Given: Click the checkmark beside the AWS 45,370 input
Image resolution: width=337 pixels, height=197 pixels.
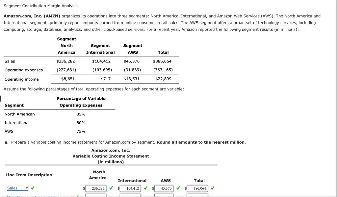Looking at the screenshot, I should [x=178, y=188].
